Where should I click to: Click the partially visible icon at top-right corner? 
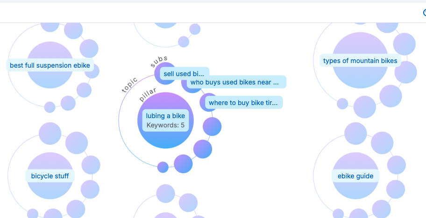point(424,13)
